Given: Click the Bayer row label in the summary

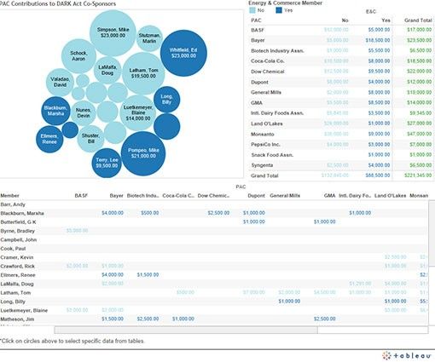Looking at the screenshot, I should tap(258, 40).
